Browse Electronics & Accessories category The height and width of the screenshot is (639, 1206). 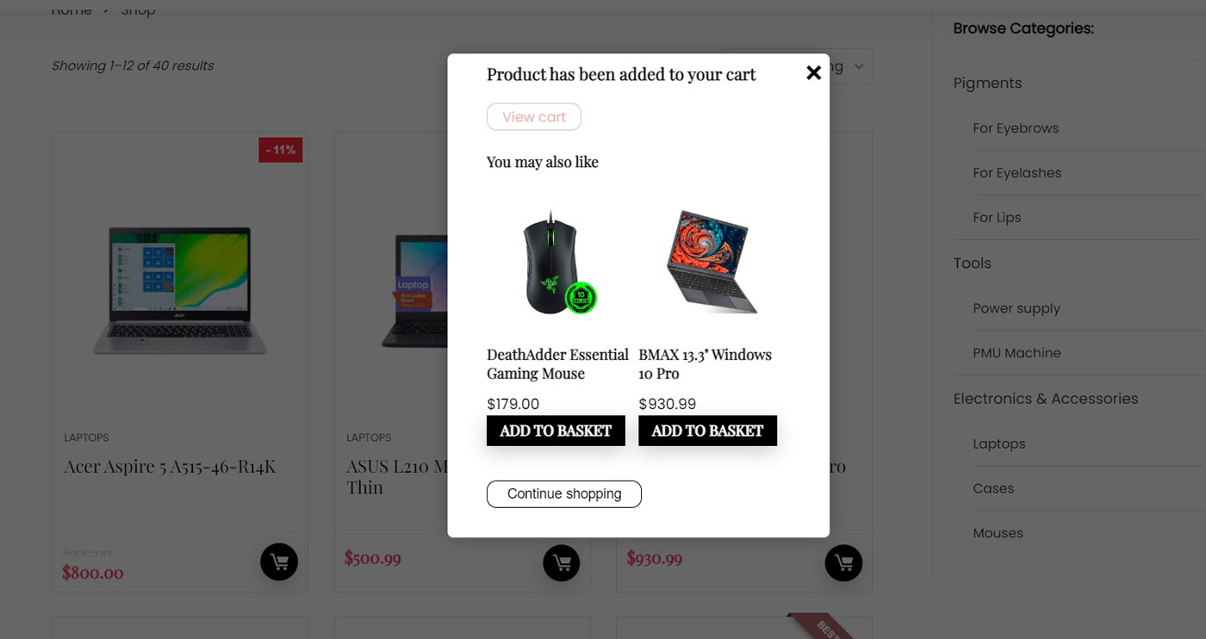(x=1046, y=399)
